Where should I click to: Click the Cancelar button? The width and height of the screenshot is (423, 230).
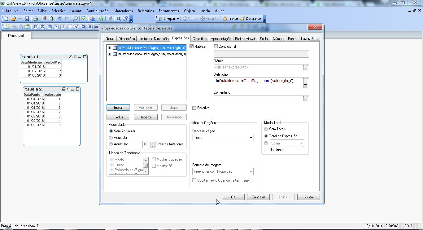(258, 197)
